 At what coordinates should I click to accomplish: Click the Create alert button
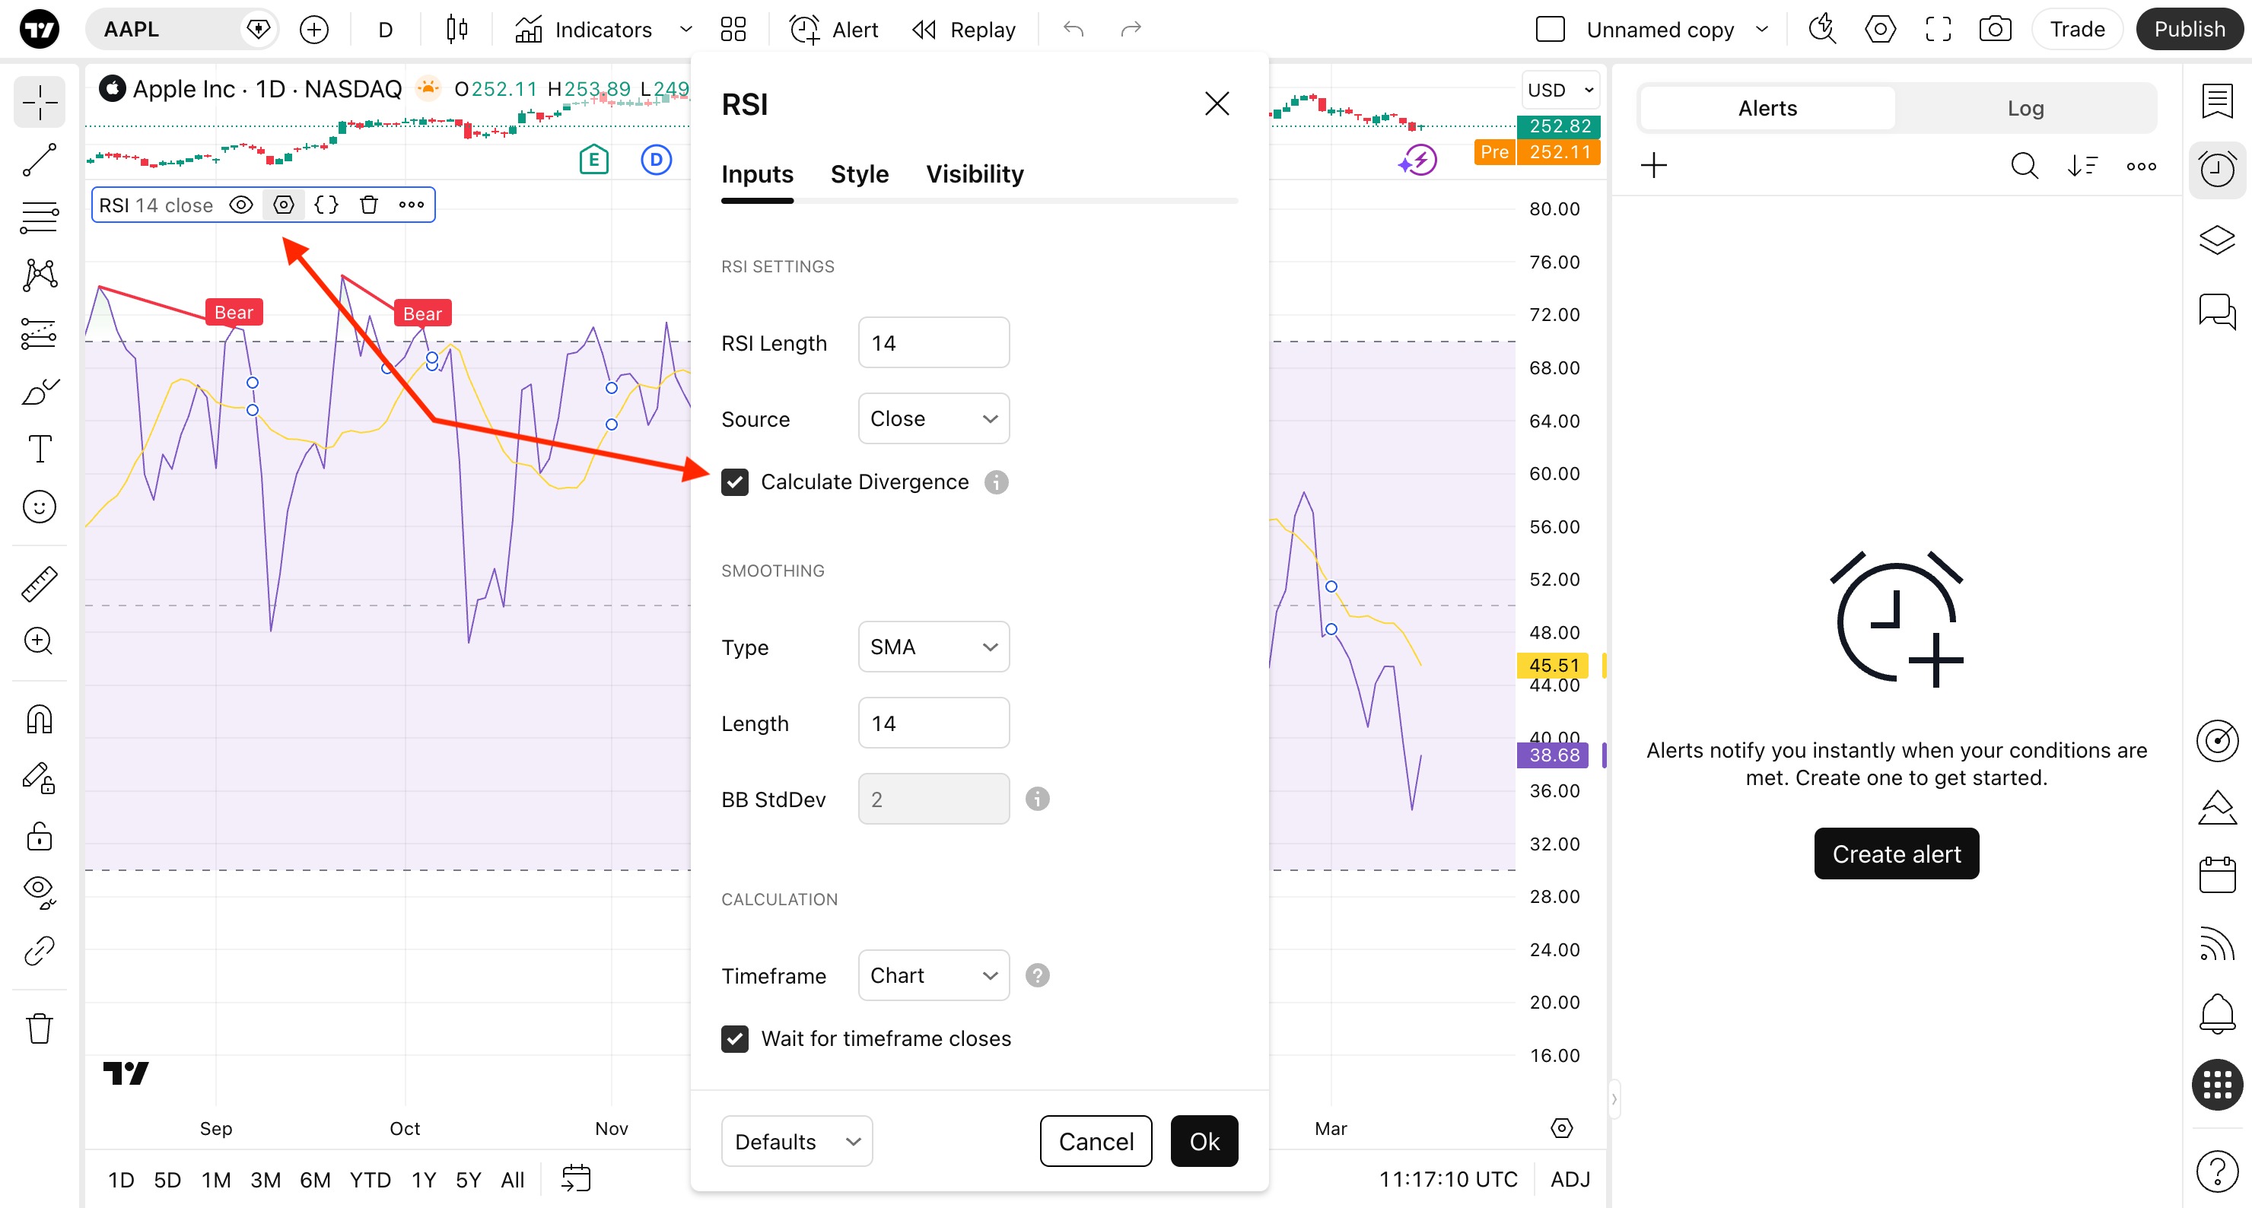click(1895, 854)
